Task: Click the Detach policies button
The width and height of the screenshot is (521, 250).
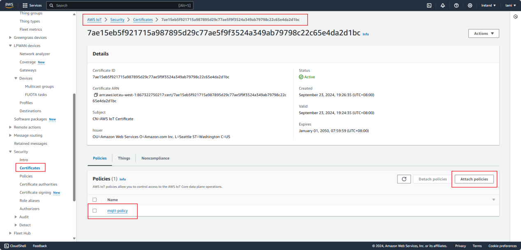Action: pos(433,179)
